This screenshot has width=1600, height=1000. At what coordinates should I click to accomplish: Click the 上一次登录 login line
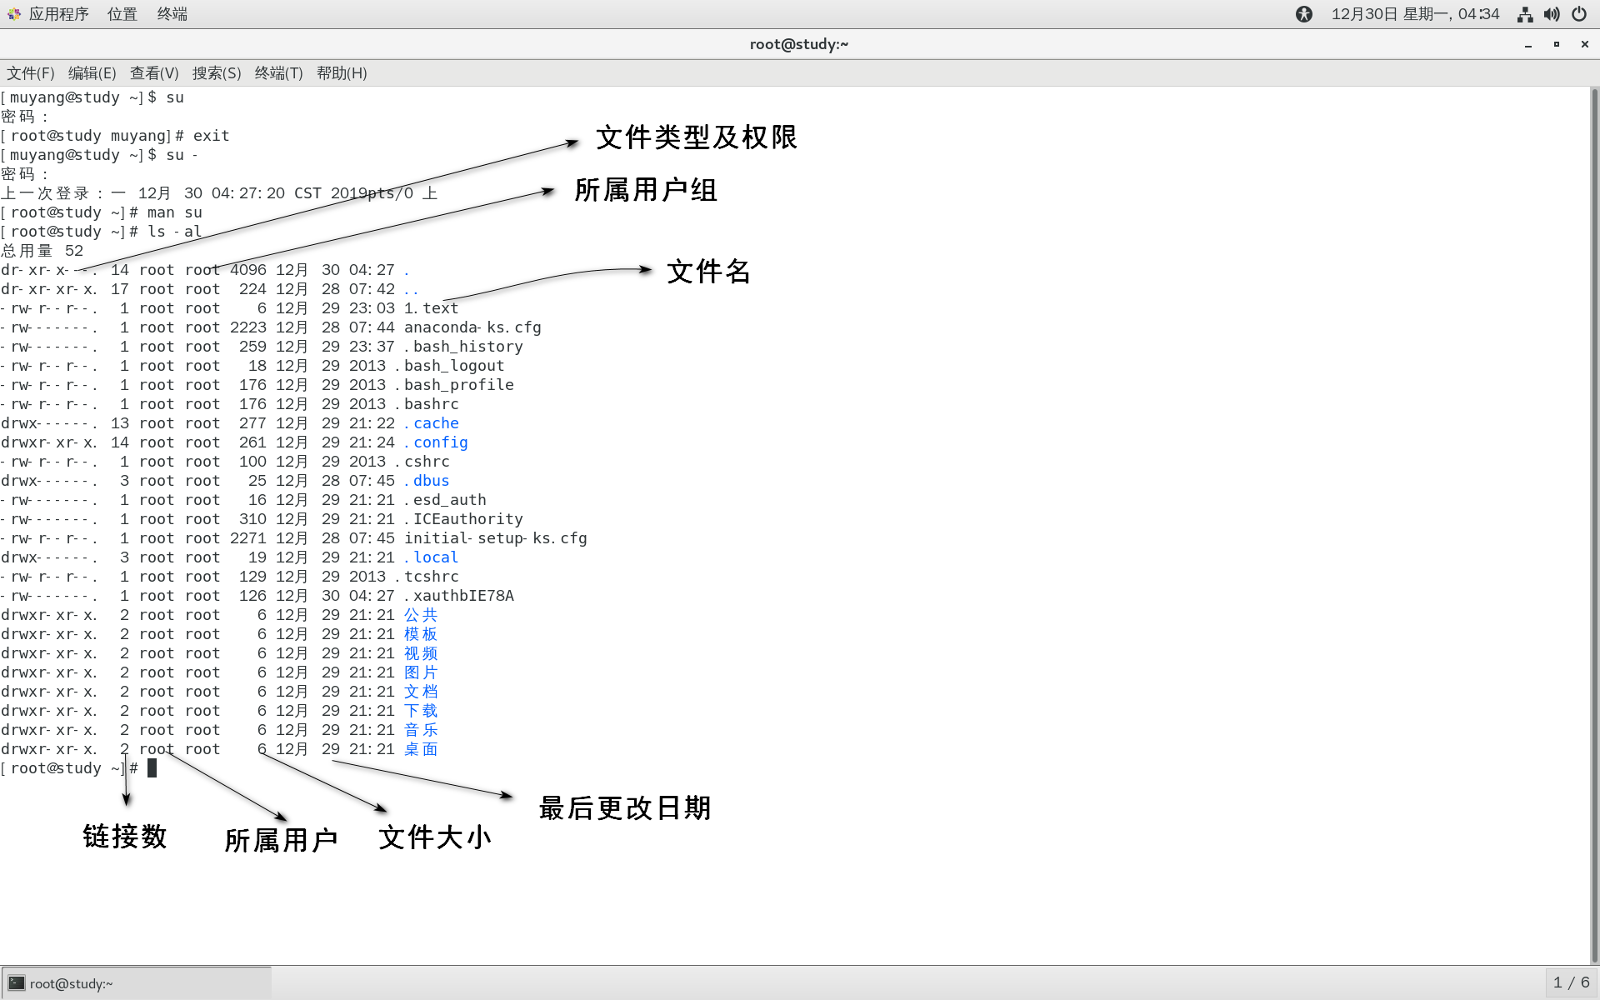(219, 193)
